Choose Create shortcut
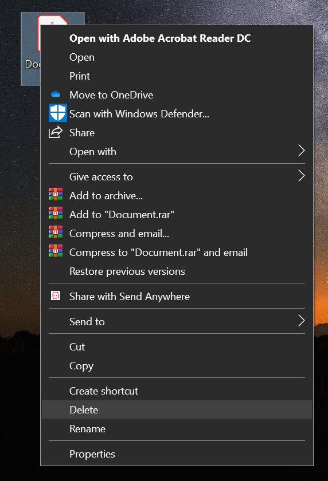The image size is (328, 481). pyautogui.click(x=177, y=391)
